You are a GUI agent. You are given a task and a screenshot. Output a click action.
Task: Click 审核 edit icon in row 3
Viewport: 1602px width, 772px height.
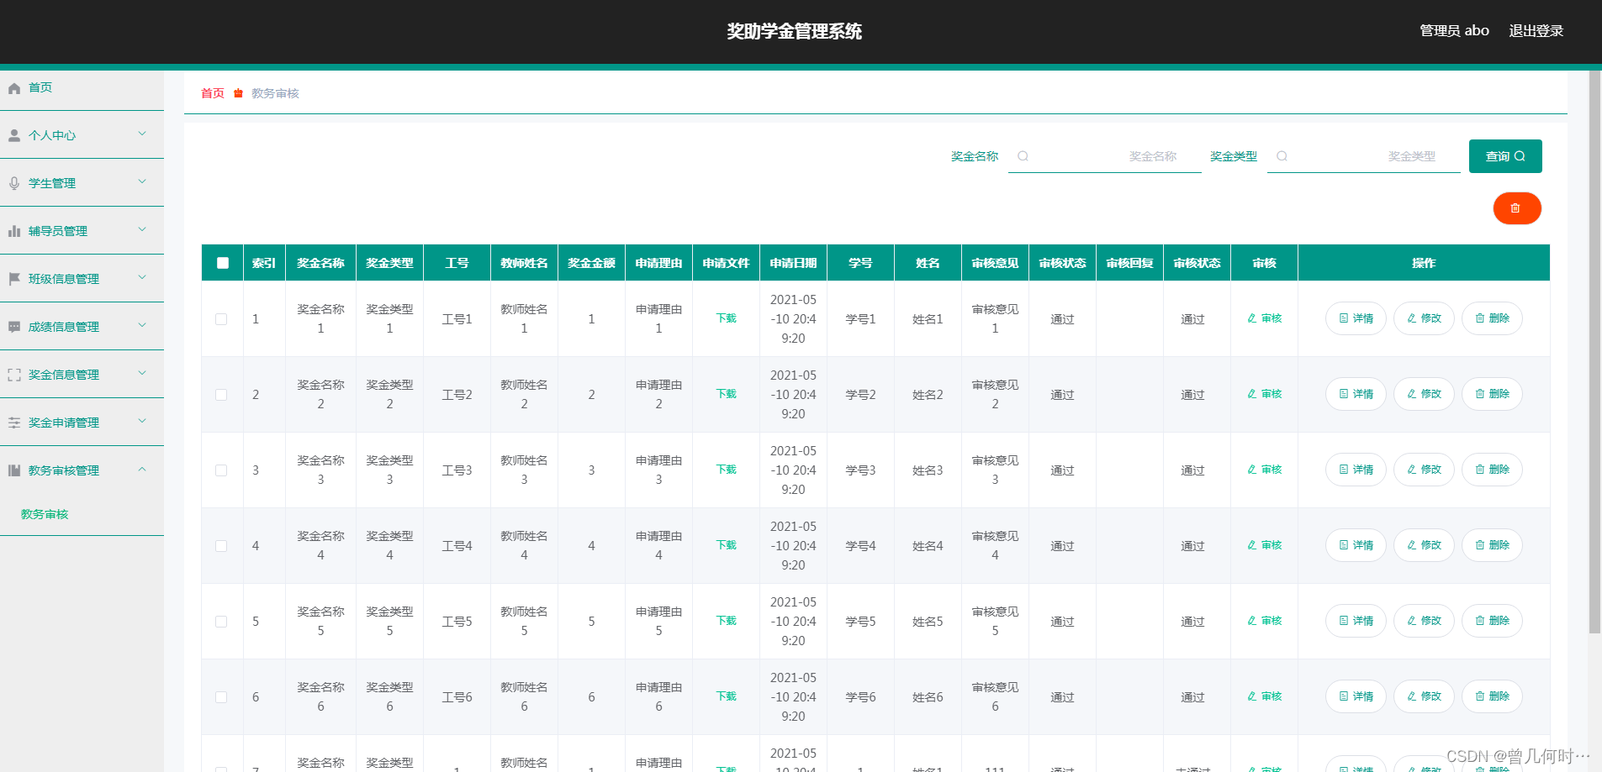(1252, 470)
